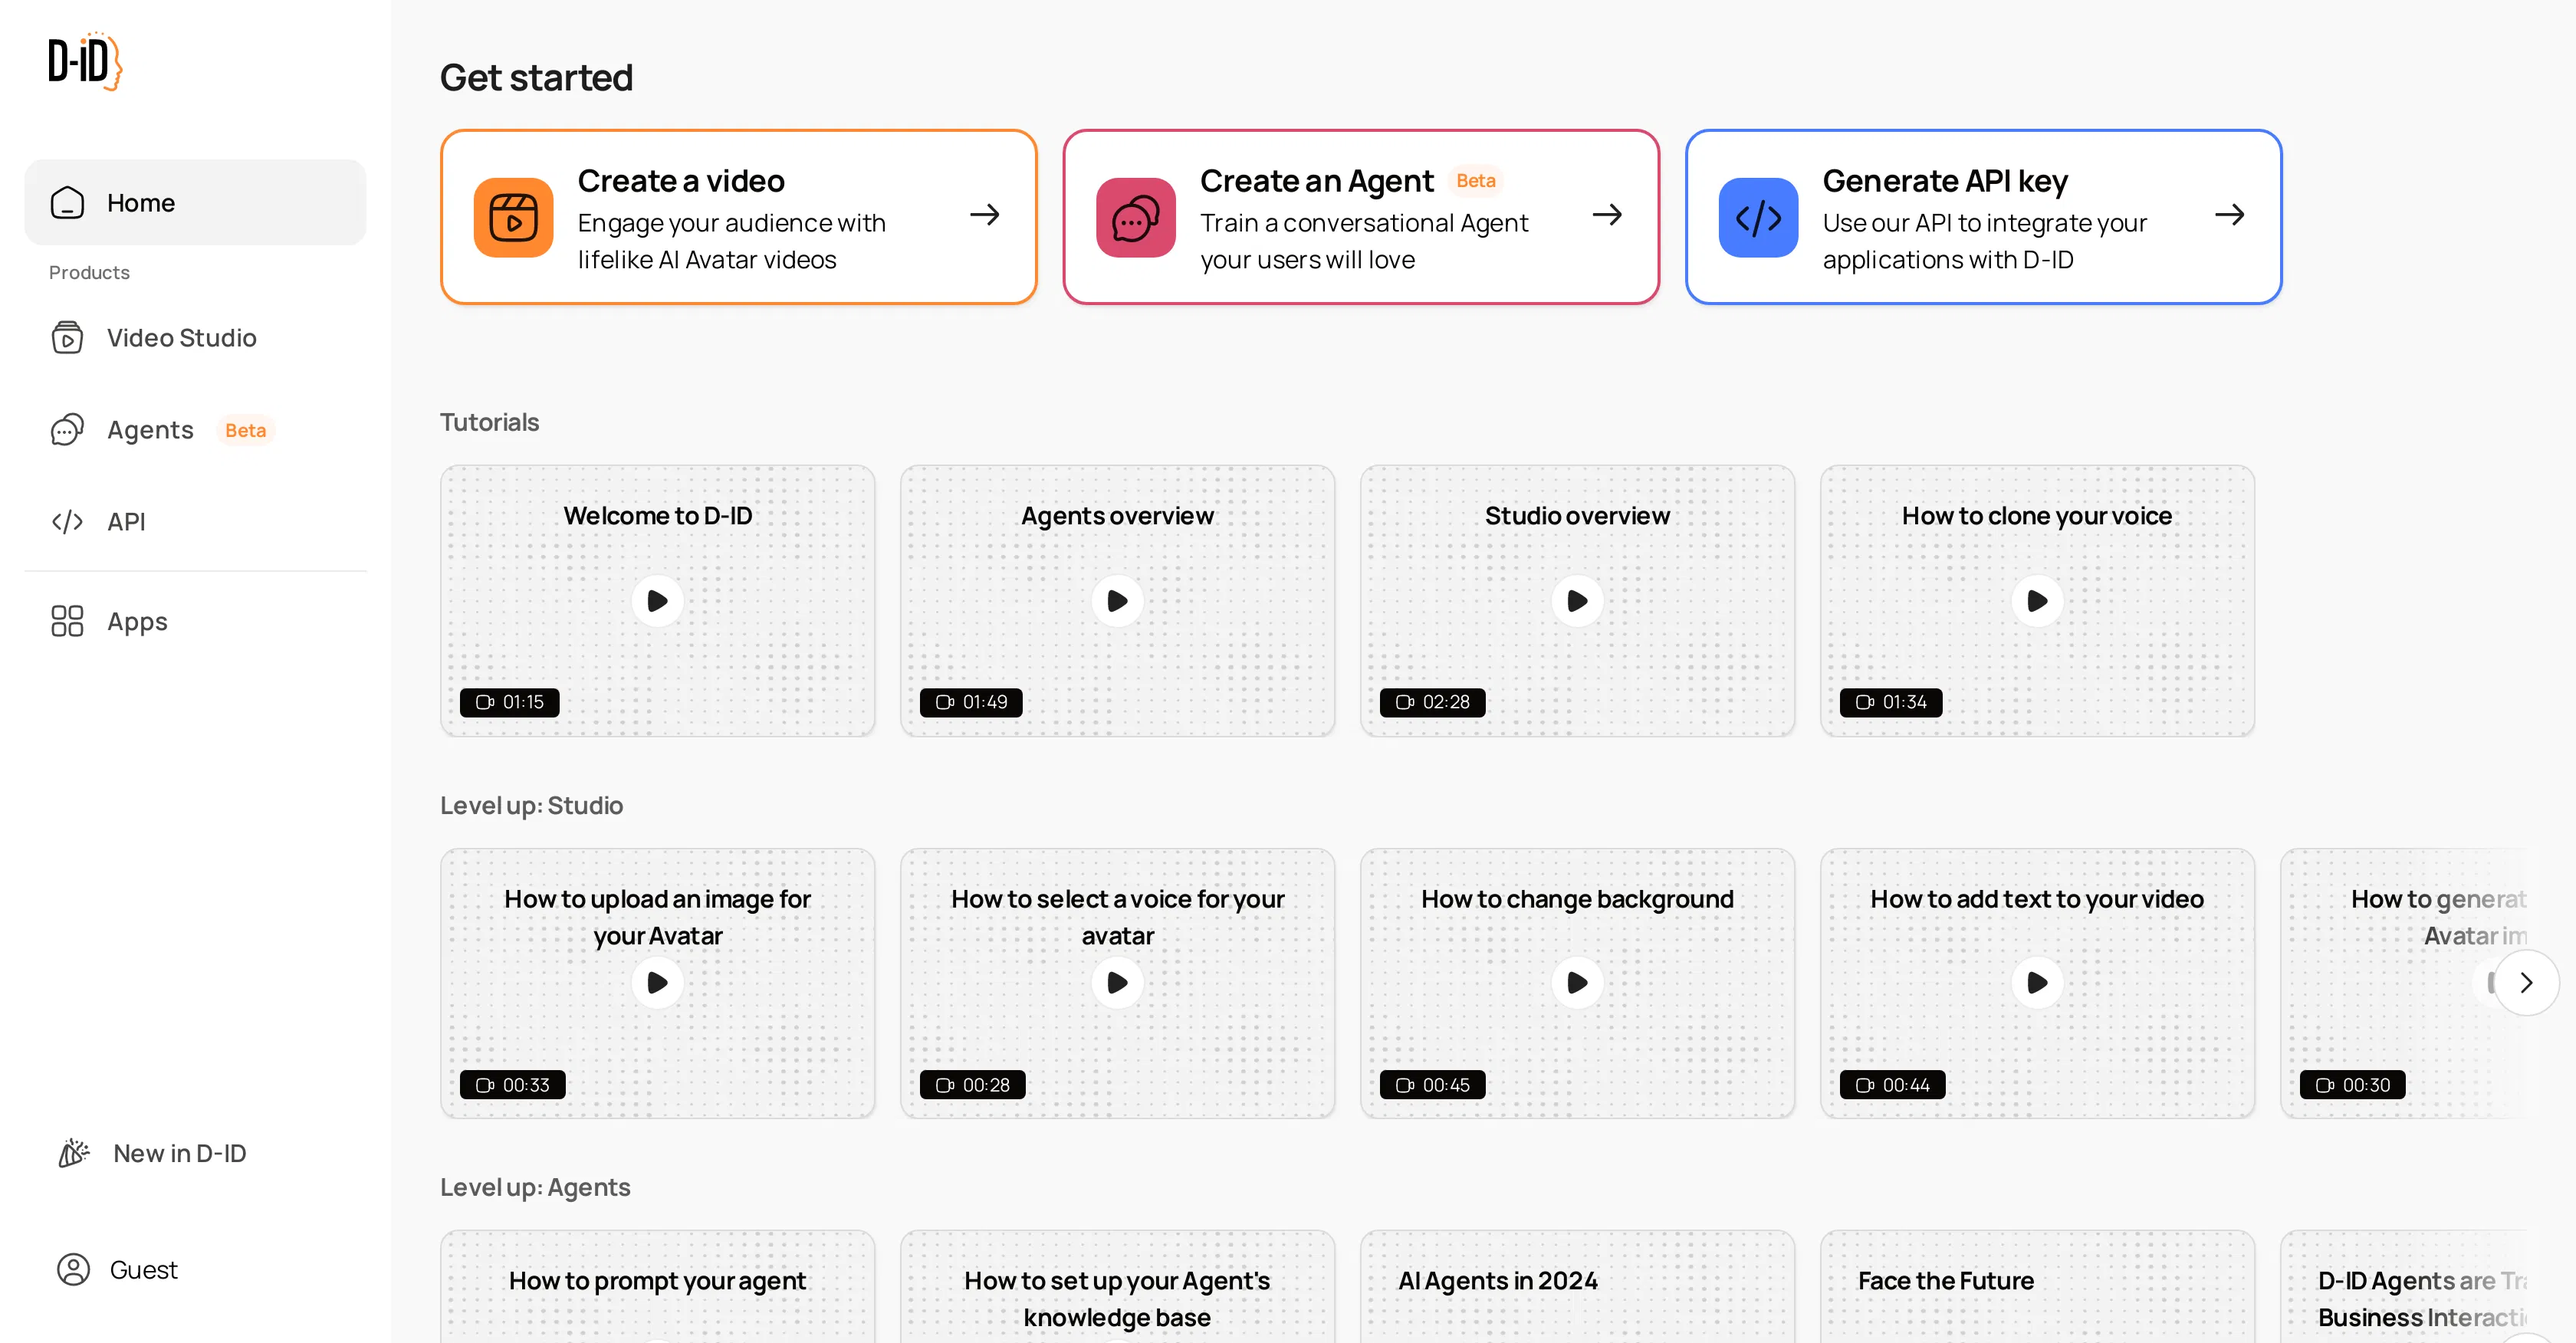
Task: Open How to change background thumbnail
Action: 1577,982
